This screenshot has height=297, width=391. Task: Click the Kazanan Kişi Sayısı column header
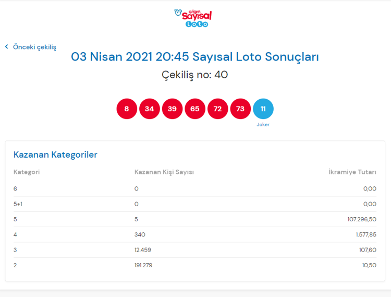[x=164, y=172]
